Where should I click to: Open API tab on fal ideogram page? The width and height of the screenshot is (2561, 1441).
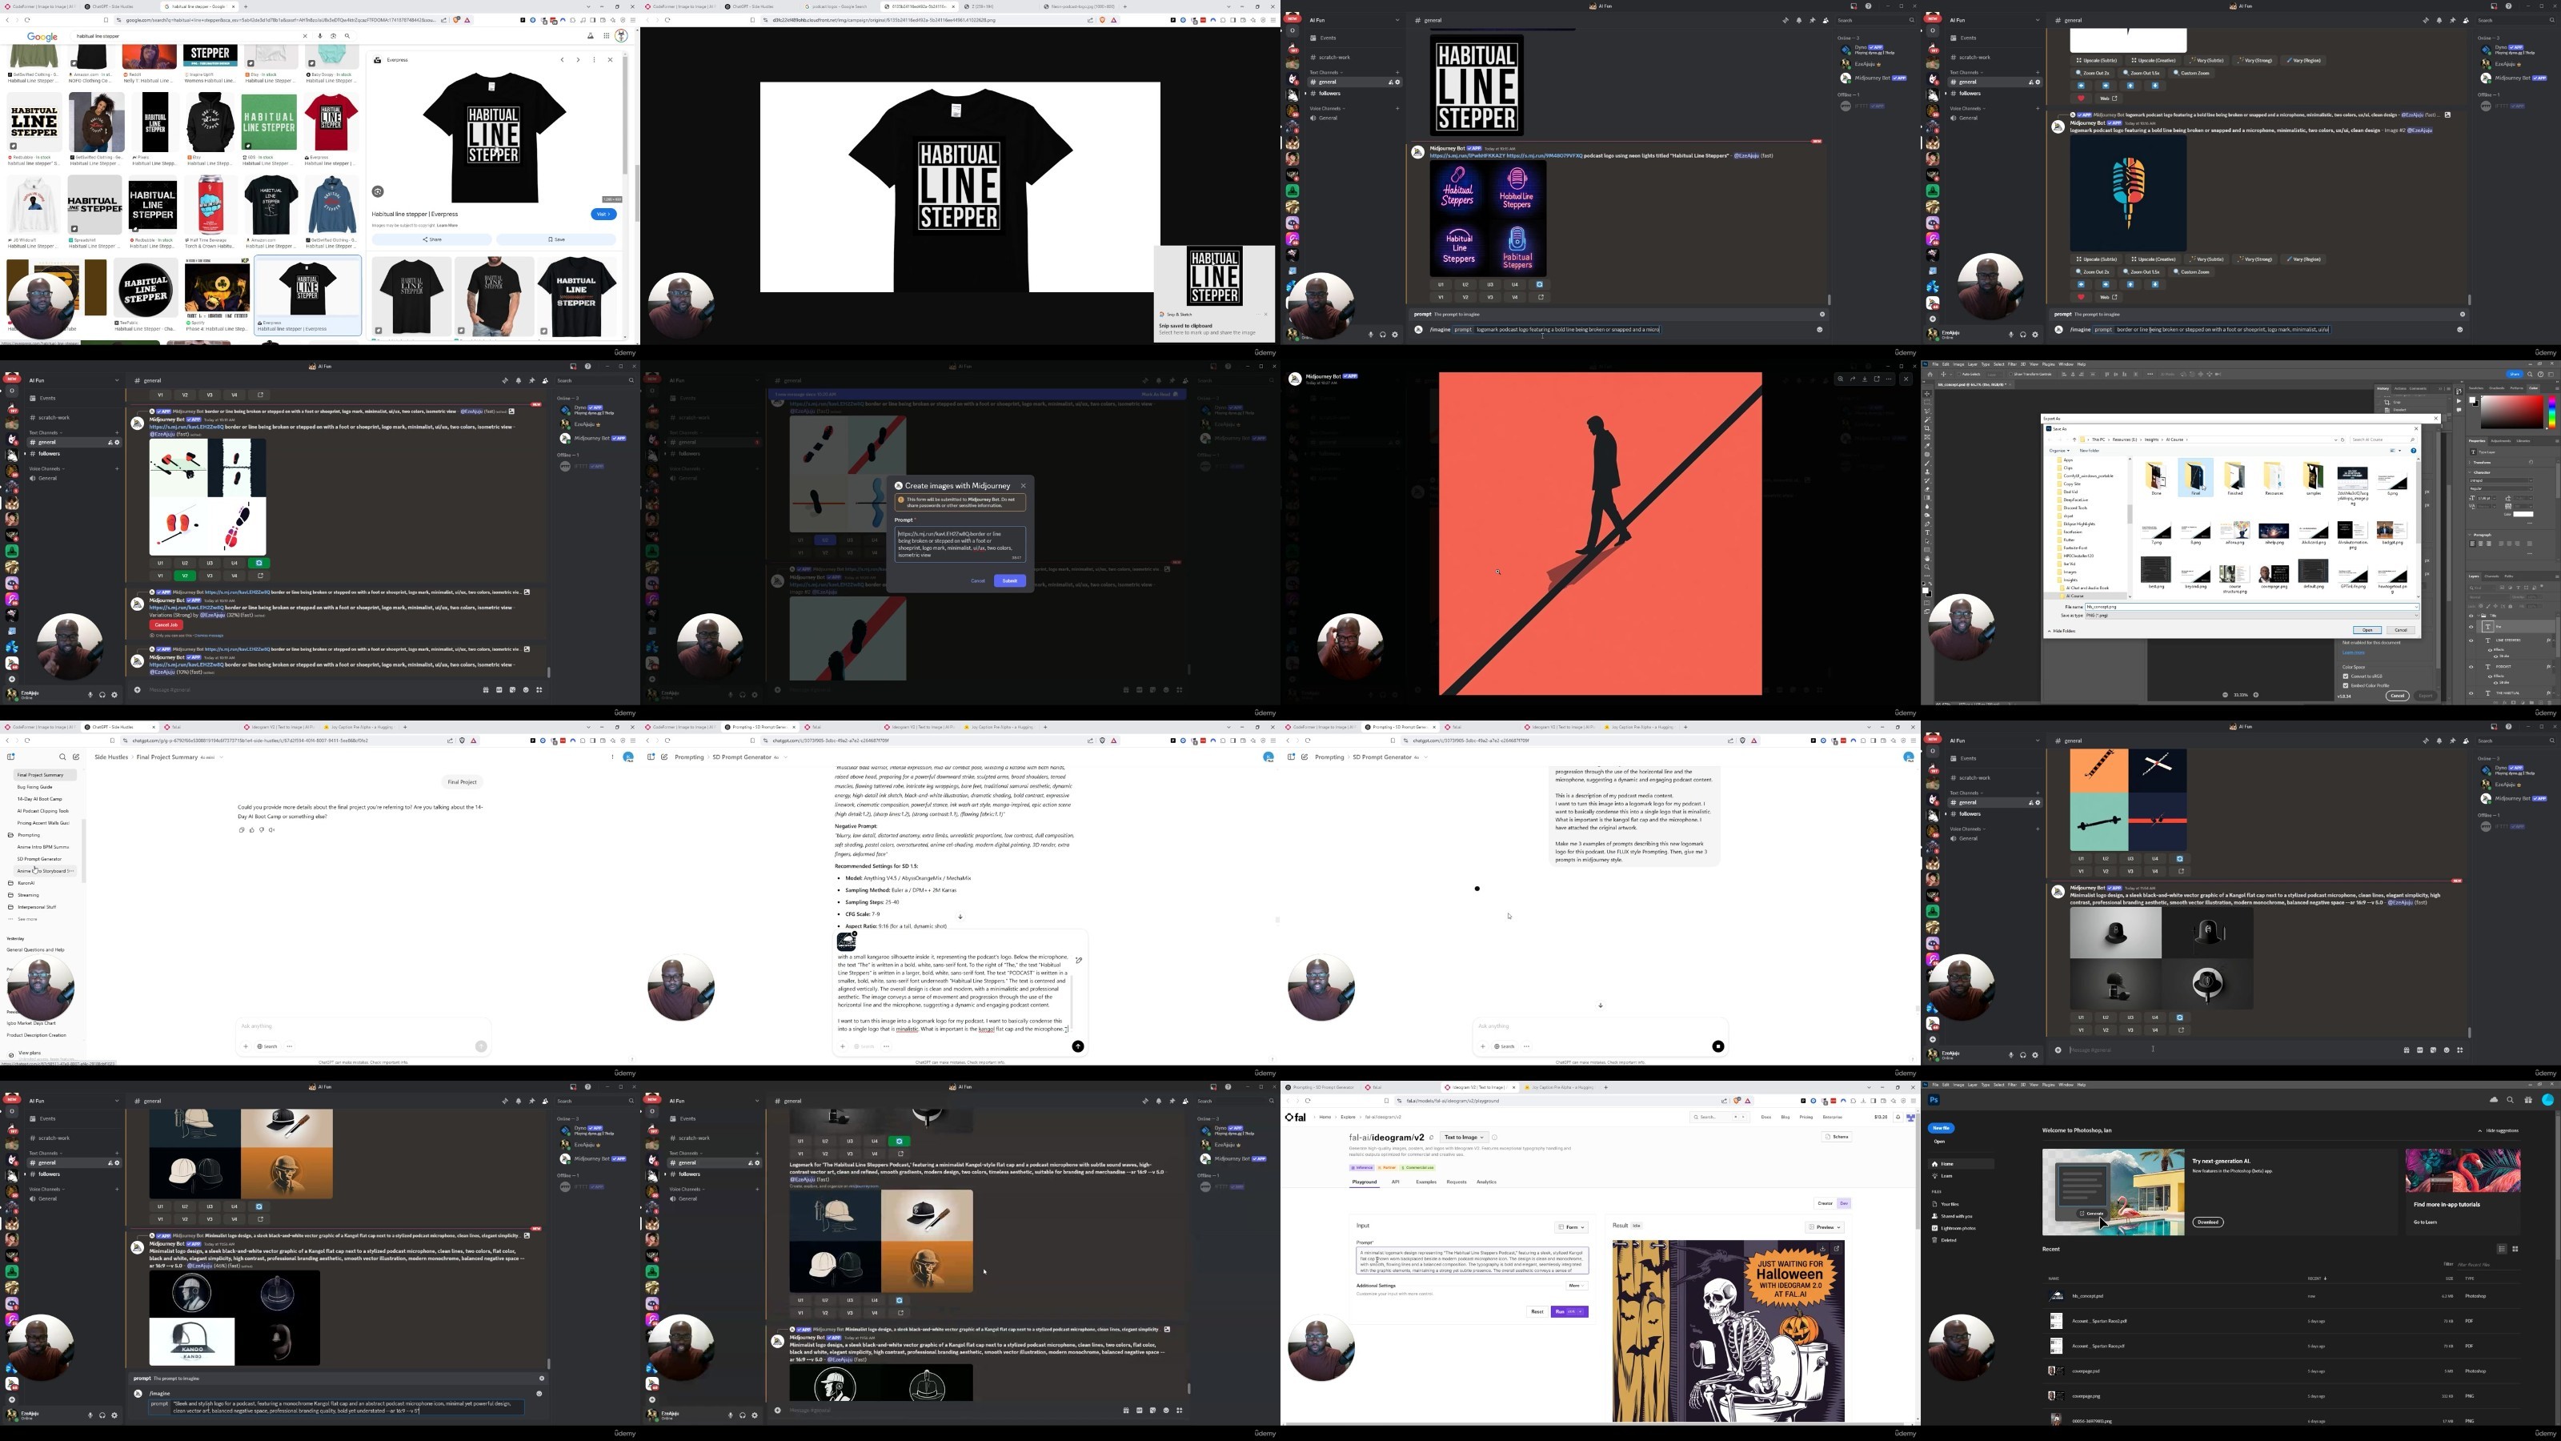tap(1396, 1182)
